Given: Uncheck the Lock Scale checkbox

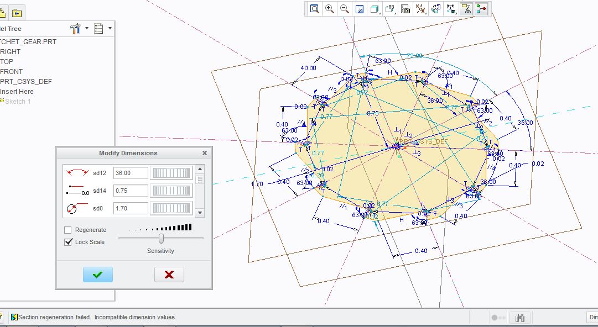Looking at the screenshot, I should 68,242.
